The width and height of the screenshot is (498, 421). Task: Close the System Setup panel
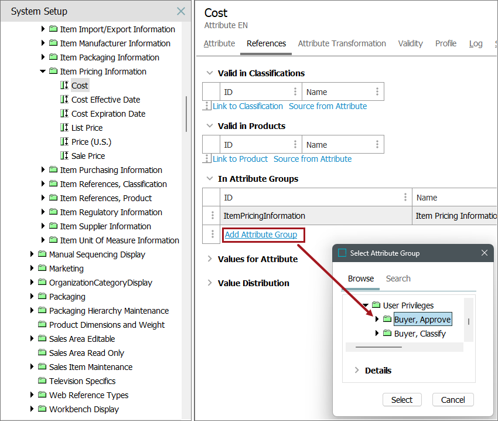[181, 11]
